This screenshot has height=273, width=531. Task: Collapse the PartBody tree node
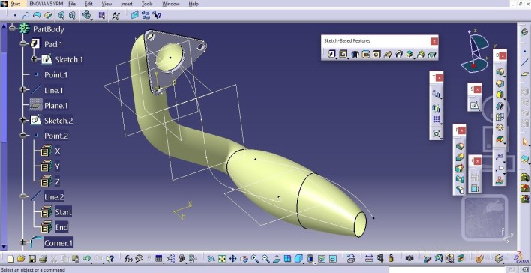[12, 28]
